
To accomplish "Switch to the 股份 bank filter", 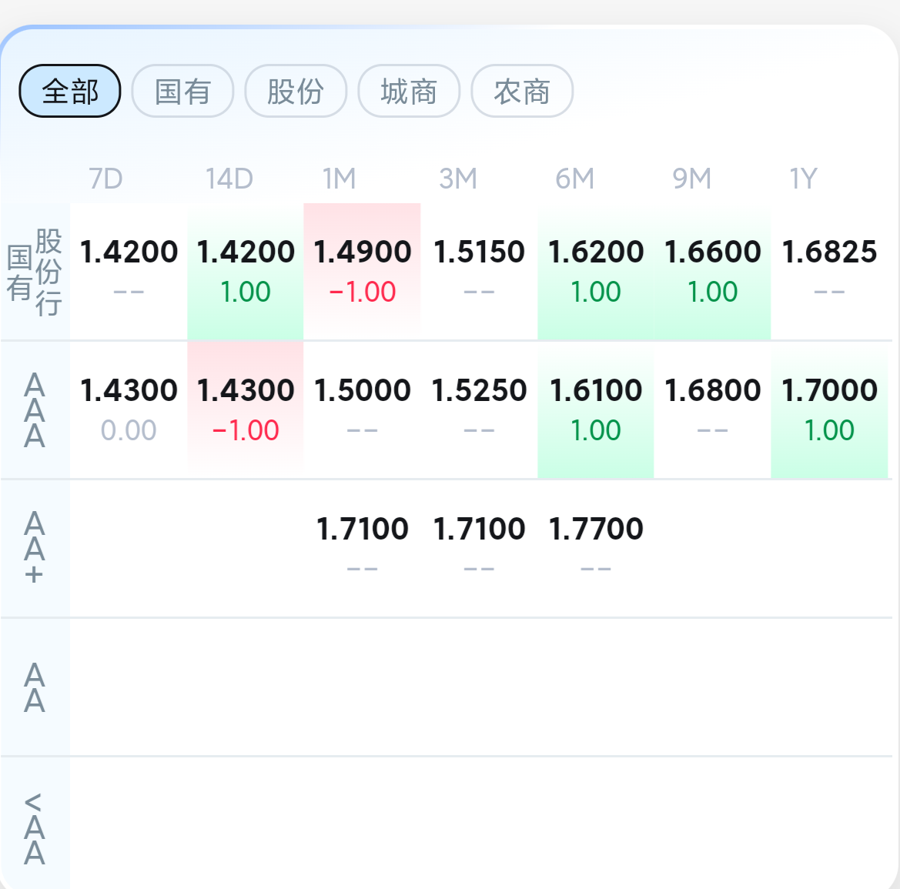I will point(296,92).
